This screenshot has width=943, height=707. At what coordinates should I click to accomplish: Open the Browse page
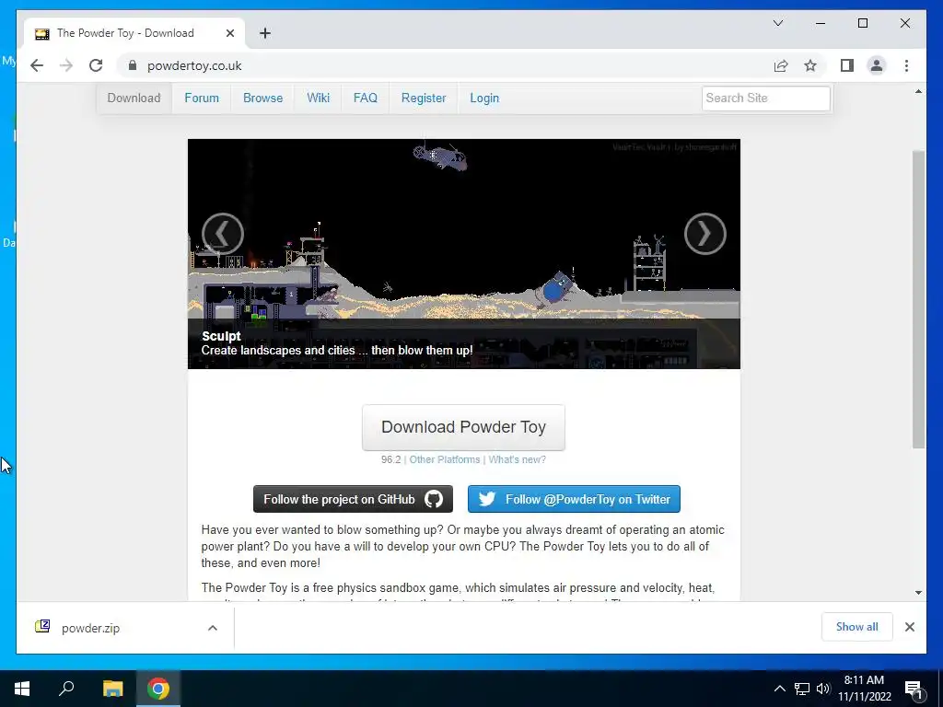click(262, 98)
